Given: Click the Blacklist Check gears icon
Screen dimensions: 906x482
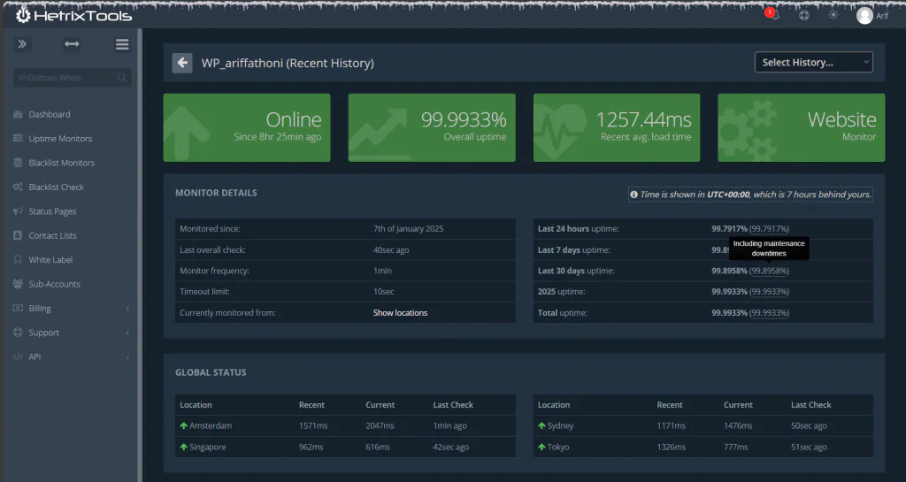Looking at the screenshot, I should pyautogui.click(x=18, y=187).
